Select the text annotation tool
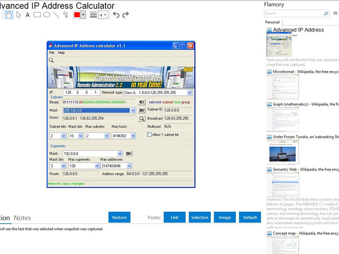The width and height of the screenshot is (339, 254). [28, 15]
